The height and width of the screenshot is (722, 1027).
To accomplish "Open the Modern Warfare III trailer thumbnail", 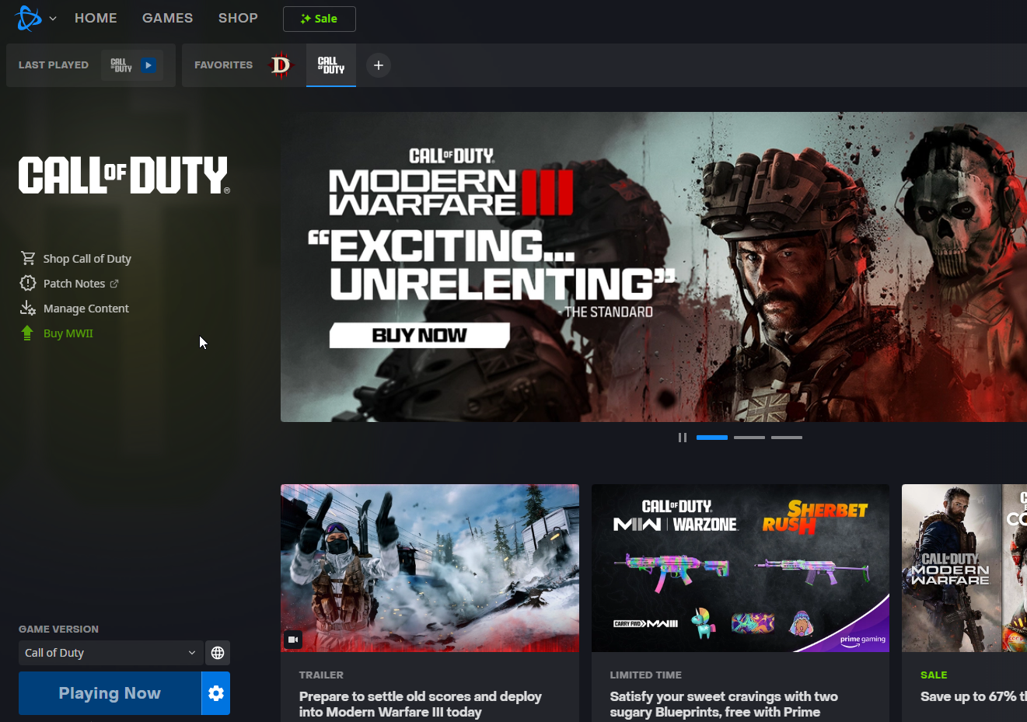I will [430, 568].
